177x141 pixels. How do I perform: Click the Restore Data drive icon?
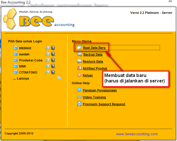pos(79,61)
